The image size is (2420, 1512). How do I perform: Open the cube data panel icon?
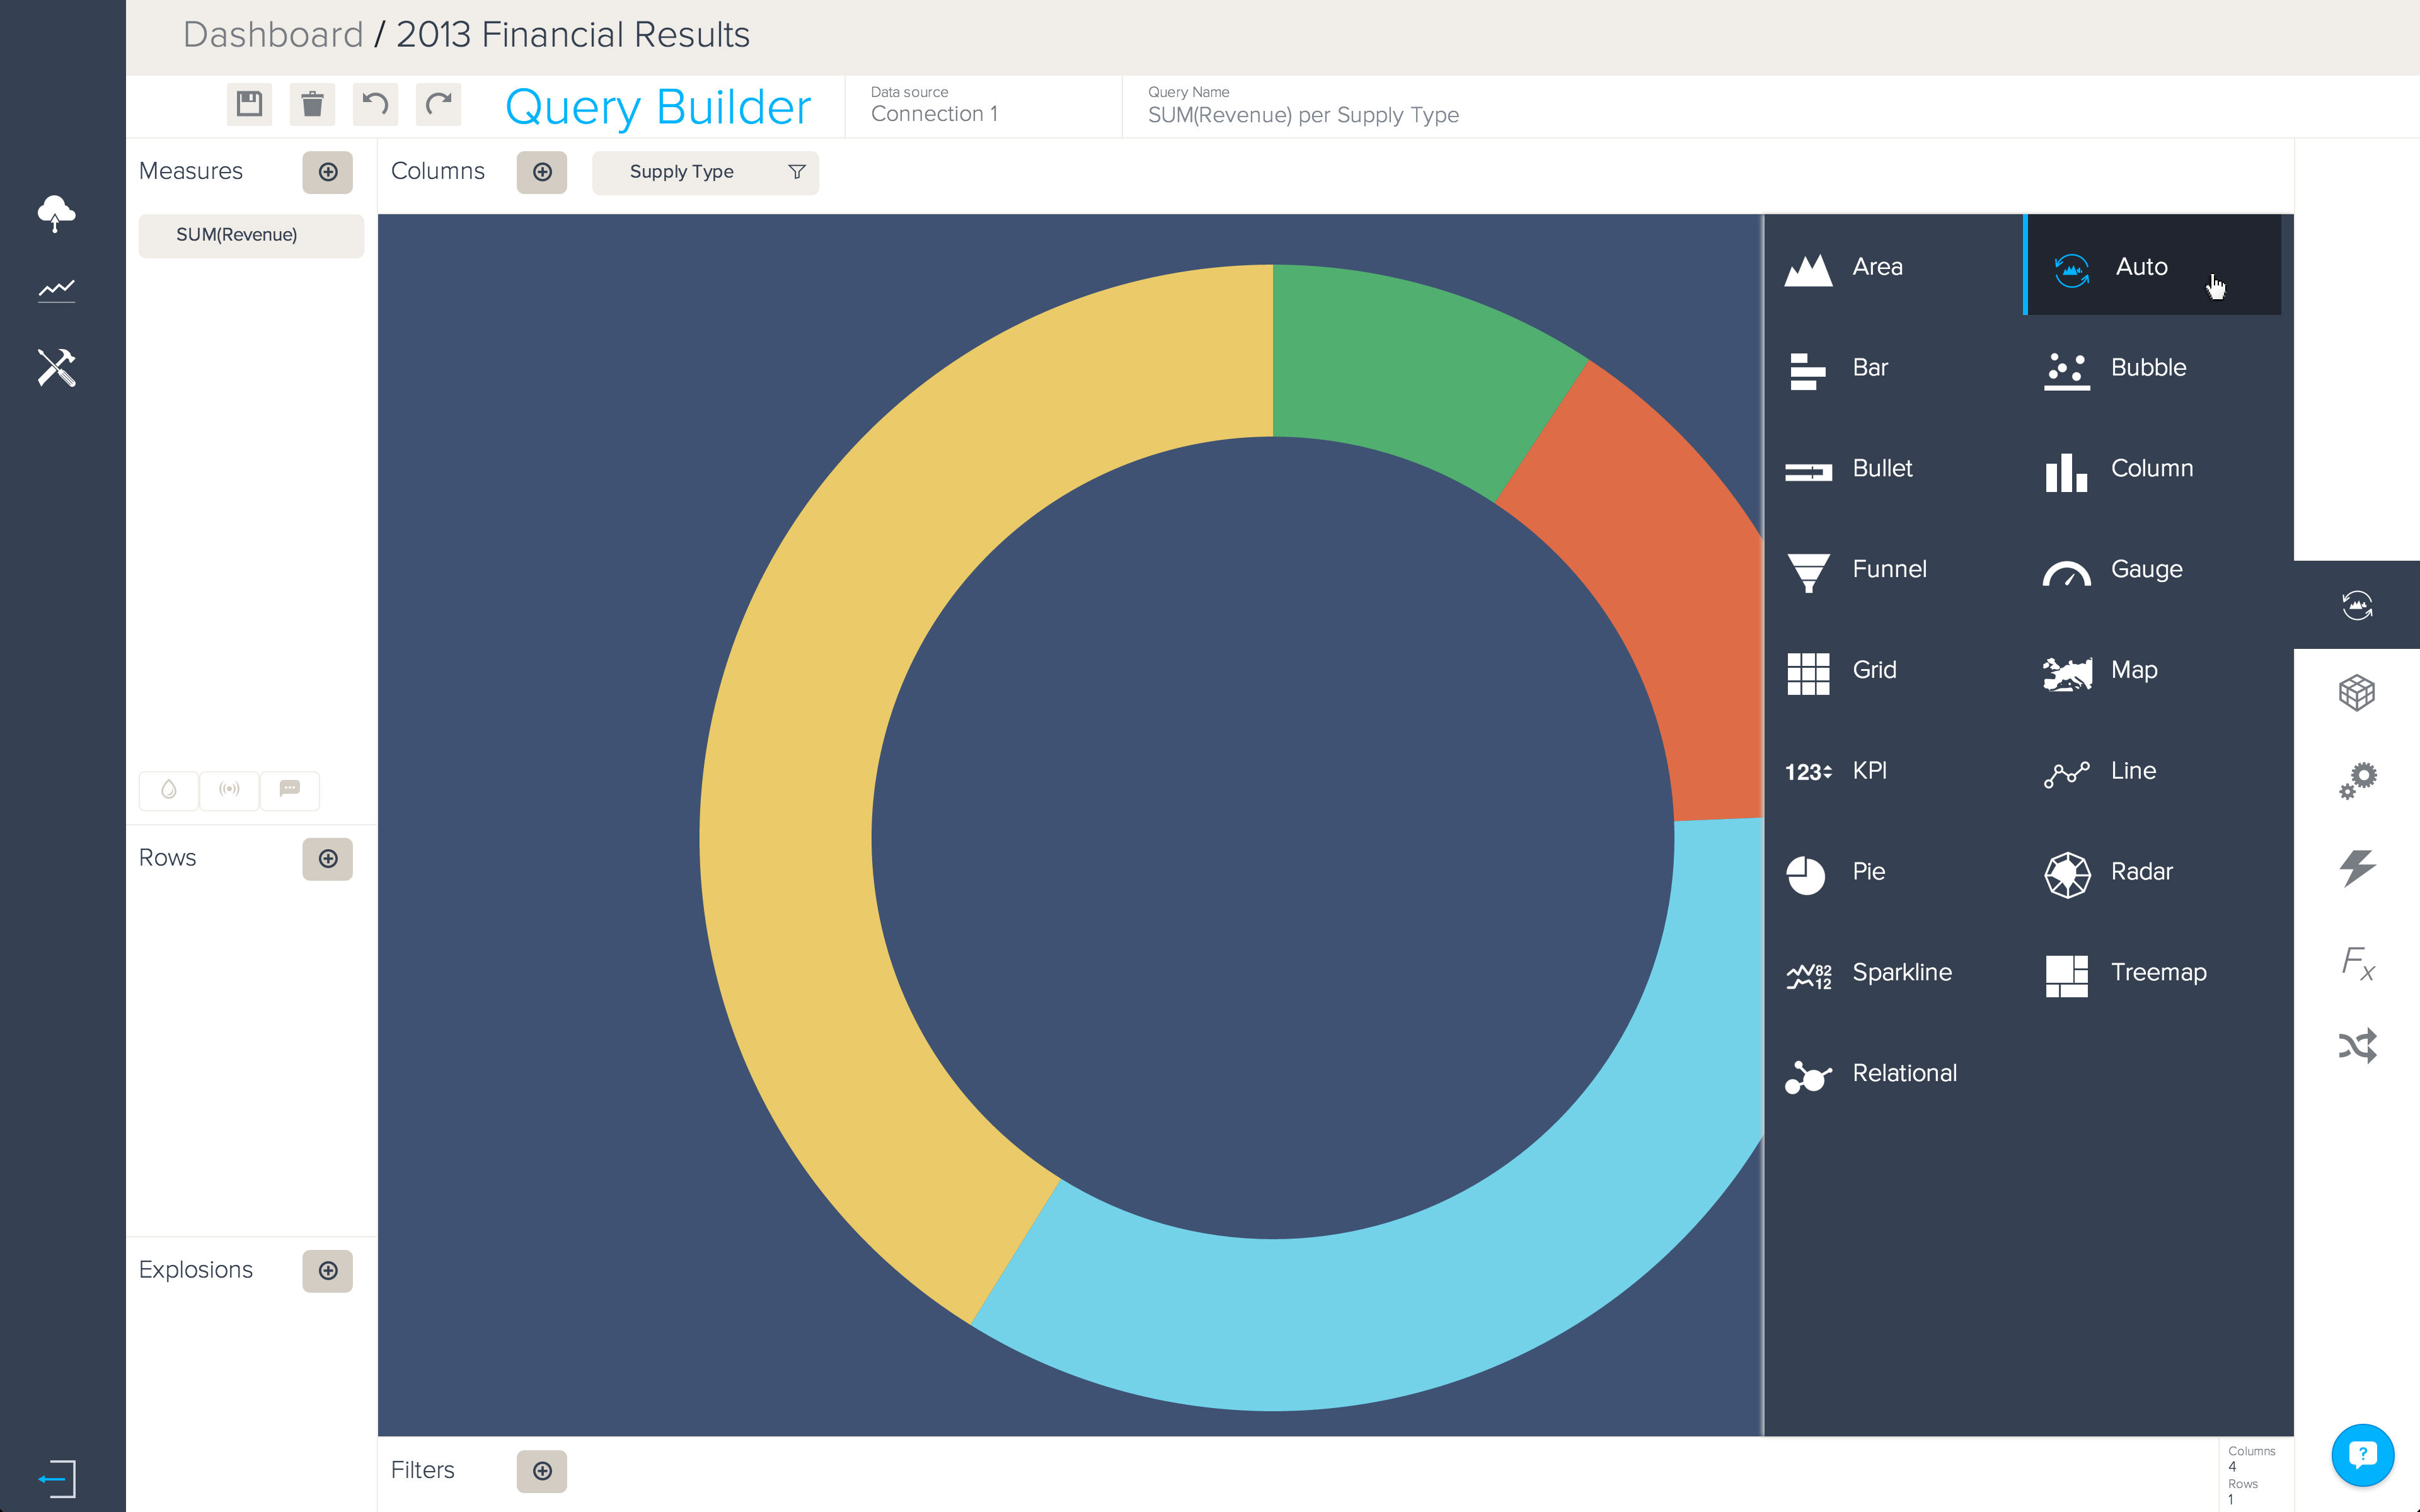(2357, 692)
